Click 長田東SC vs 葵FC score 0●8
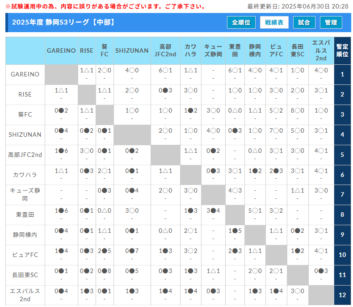 point(105,271)
